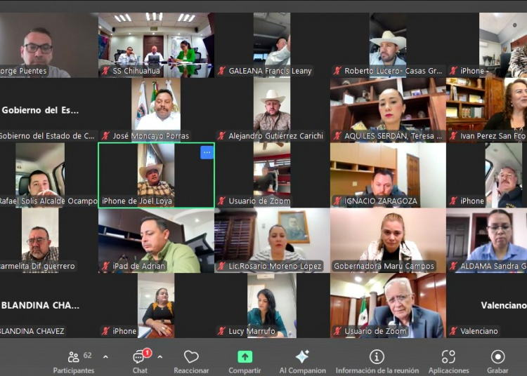The image size is (527, 376).
Task: Click muted mic icon of Valenciano
Action: pyautogui.click(x=453, y=331)
